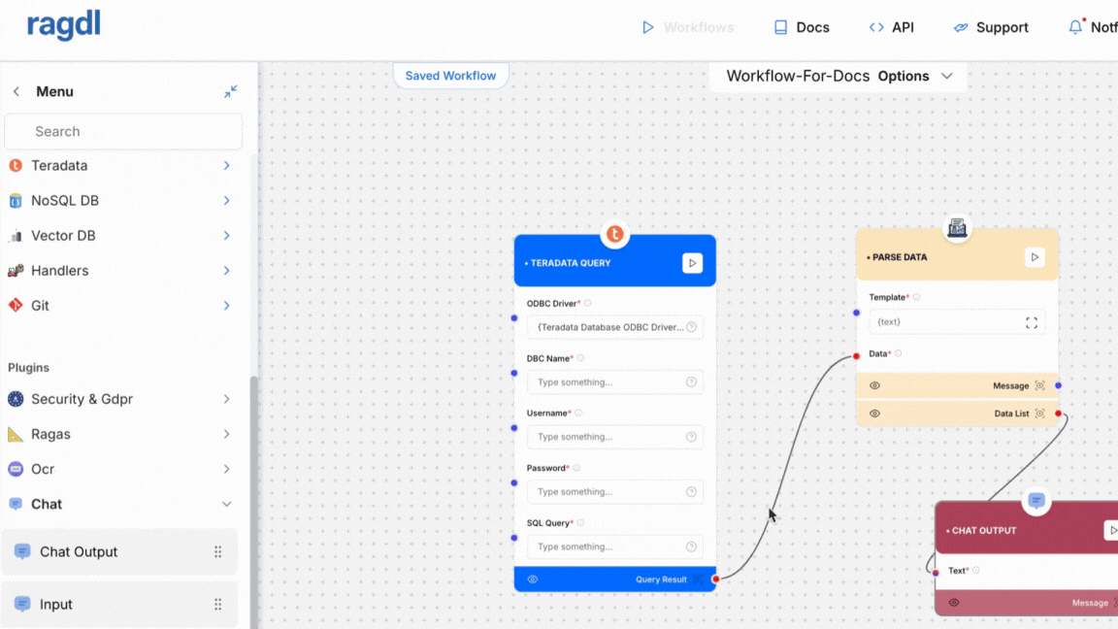Click the Saved Workflow button
The width and height of the screenshot is (1118, 629).
coord(450,76)
